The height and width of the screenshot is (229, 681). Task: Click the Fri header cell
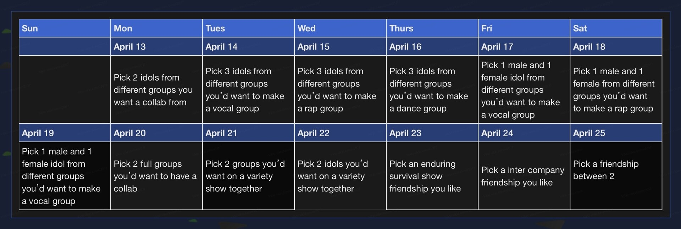524,28
